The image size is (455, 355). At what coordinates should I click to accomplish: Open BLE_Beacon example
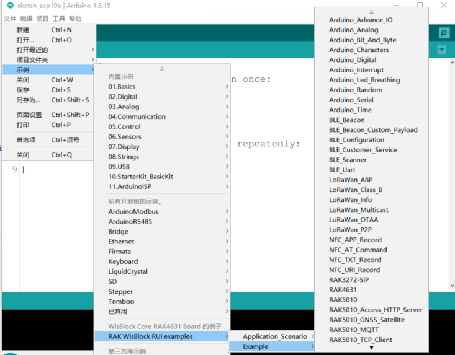371,120
